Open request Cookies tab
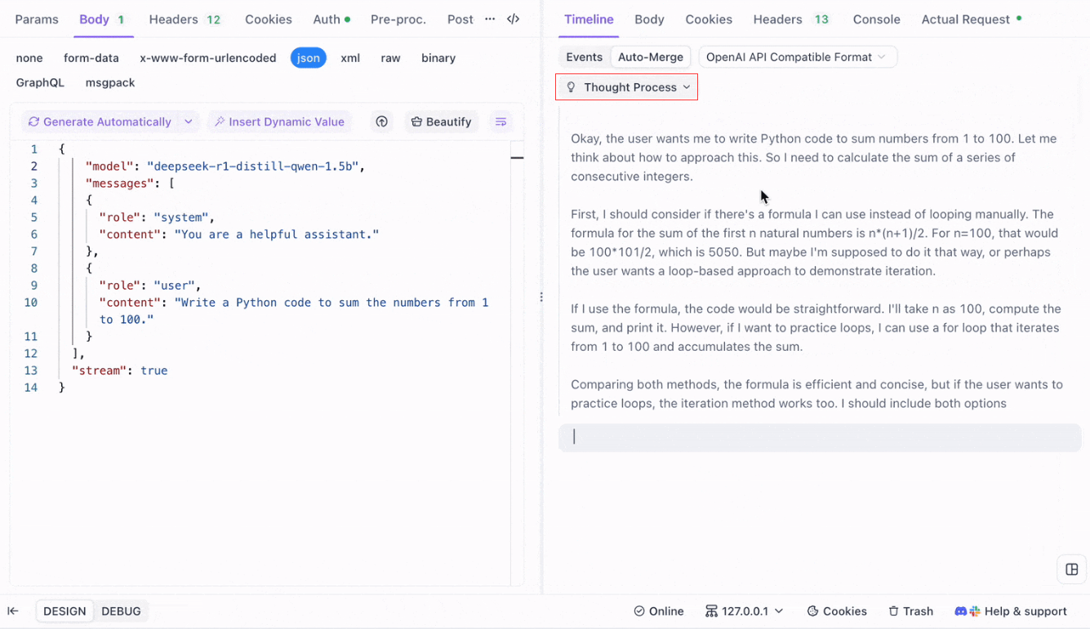Image resolution: width=1090 pixels, height=629 pixels. [x=269, y=19]
